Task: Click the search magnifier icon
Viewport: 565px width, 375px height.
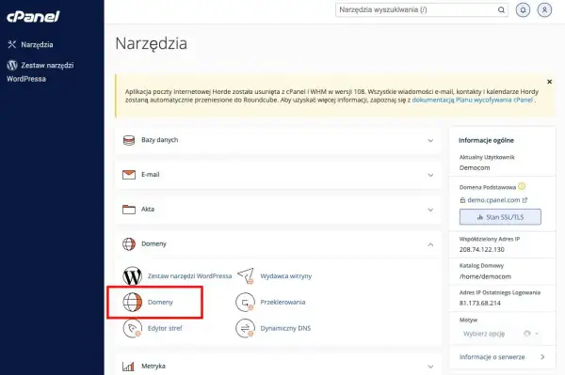Action: coord(501,10)
